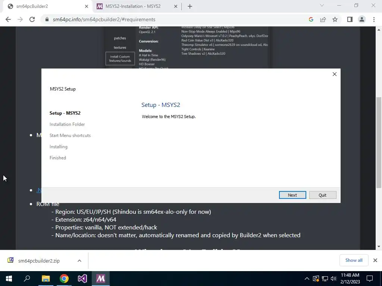Select the Installation Folder step in the sidebar

click(x=67, y=124)
